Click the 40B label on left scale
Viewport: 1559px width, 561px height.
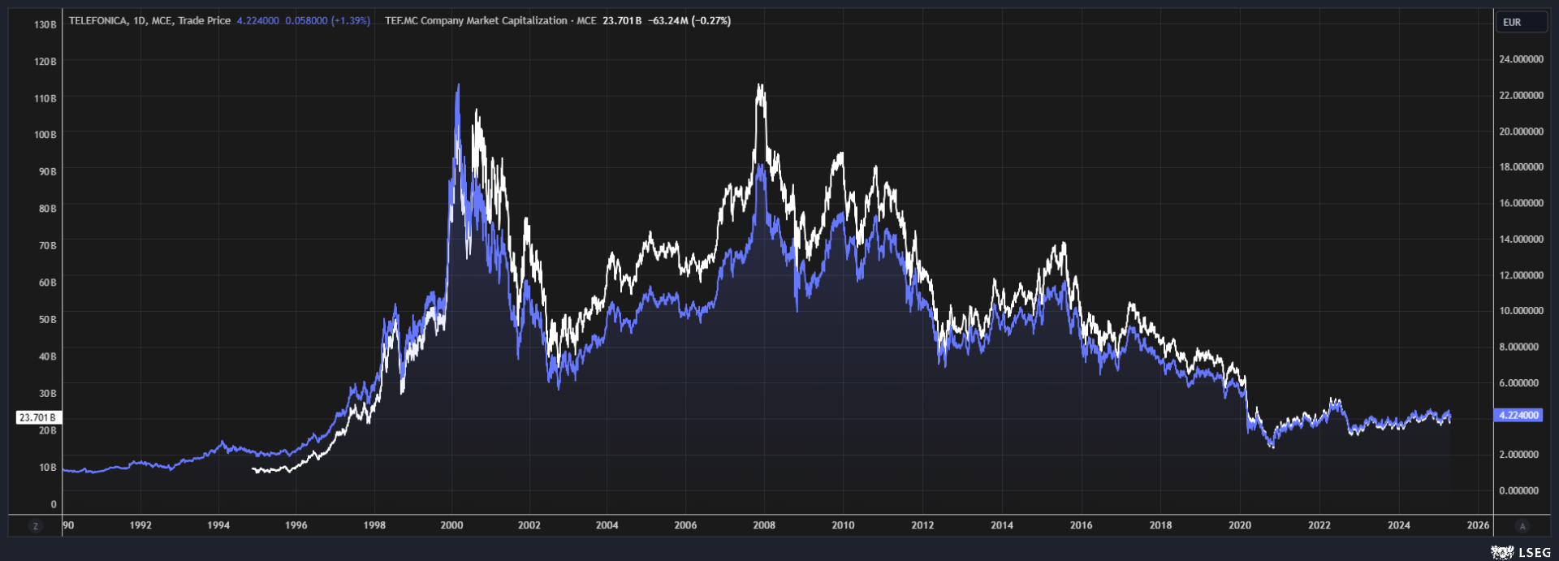coord(48,356)
